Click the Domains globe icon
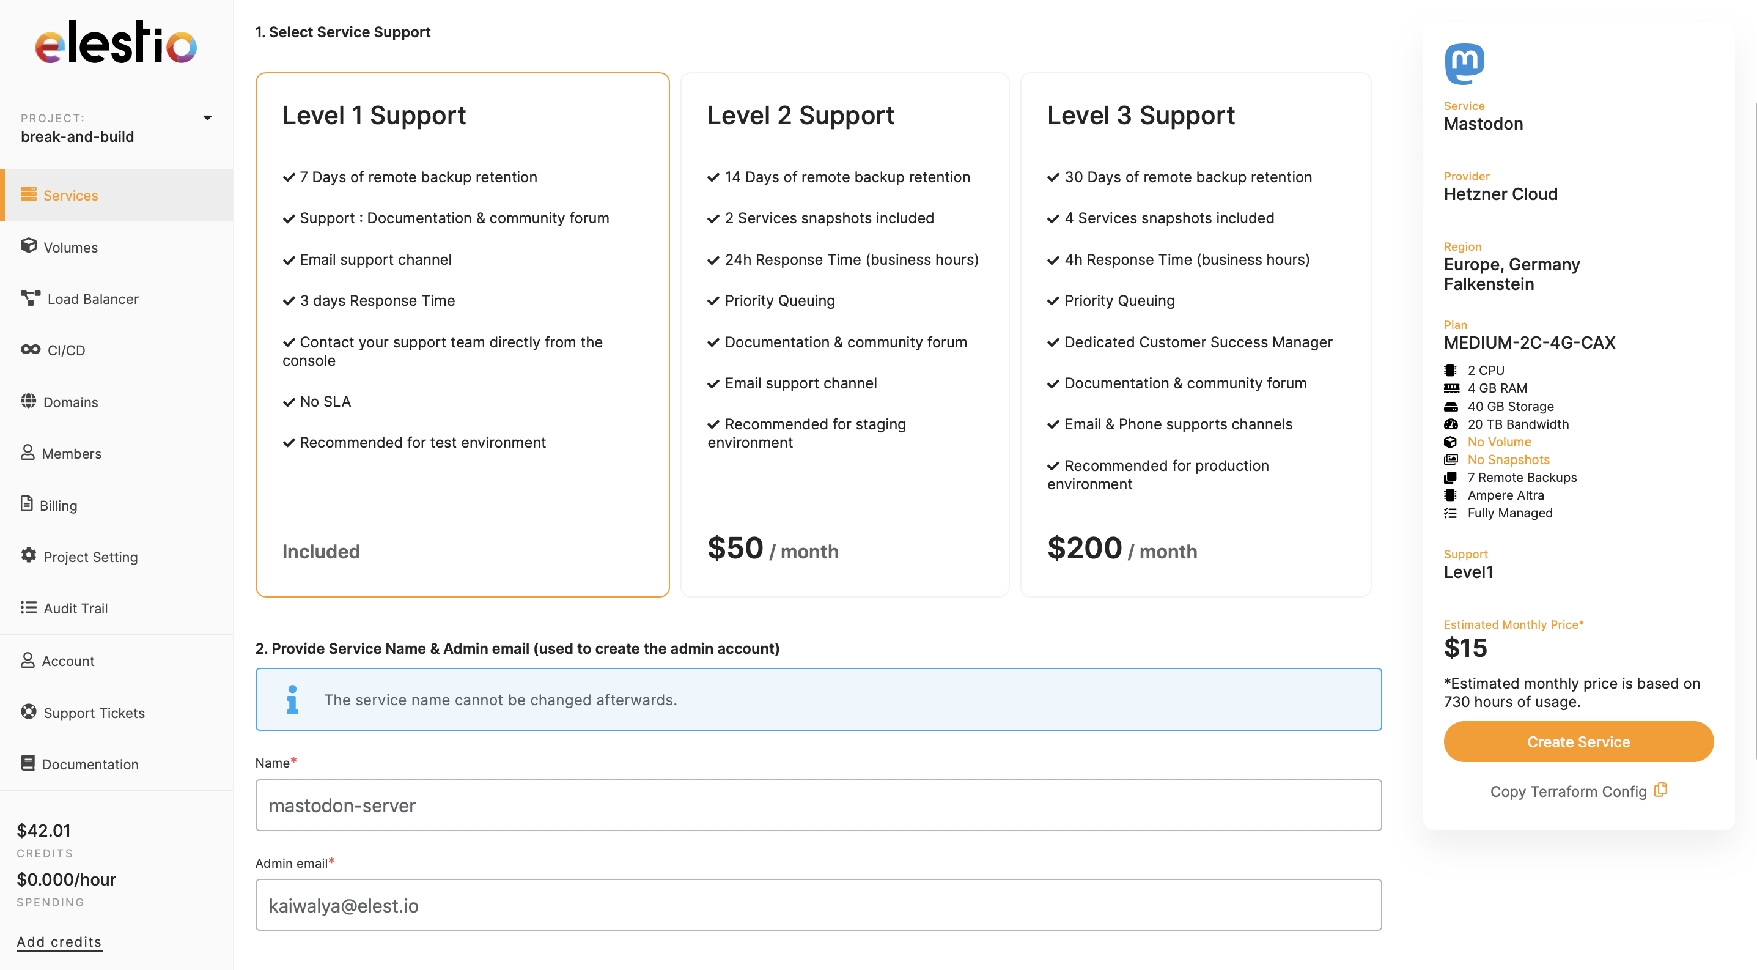This screenshot has width=1757, height=970. (29, 401)
